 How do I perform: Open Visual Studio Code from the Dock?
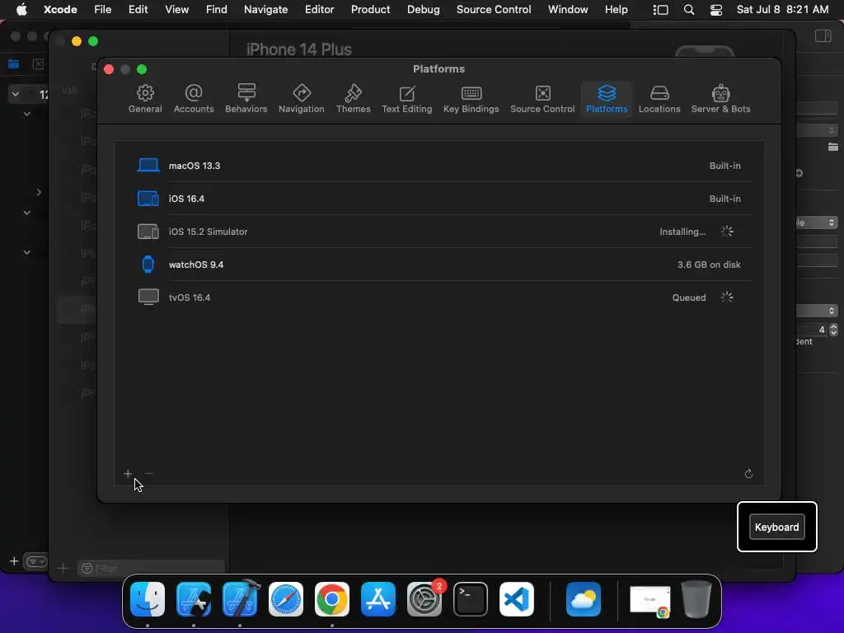517,599
